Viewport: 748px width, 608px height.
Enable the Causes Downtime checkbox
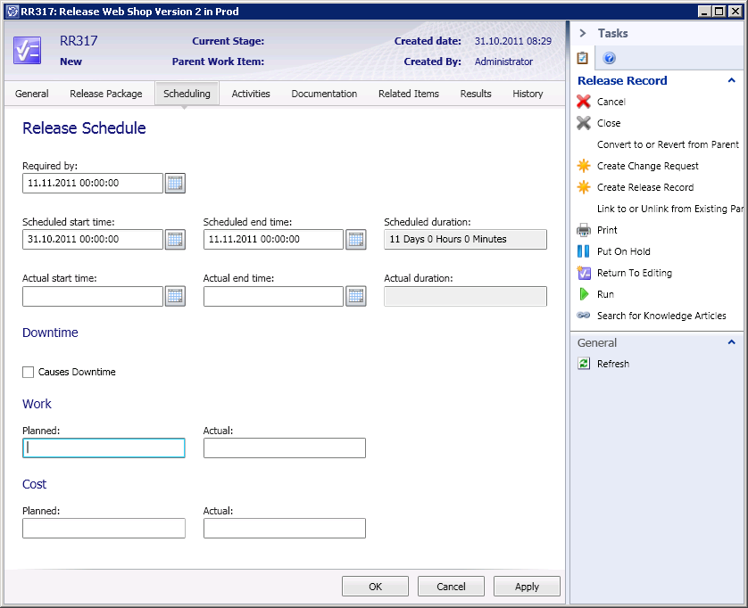tap(29, 372)
